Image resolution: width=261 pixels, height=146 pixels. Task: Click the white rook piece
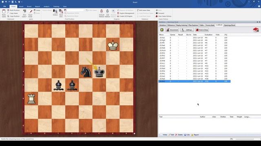[x=31, y=99]
